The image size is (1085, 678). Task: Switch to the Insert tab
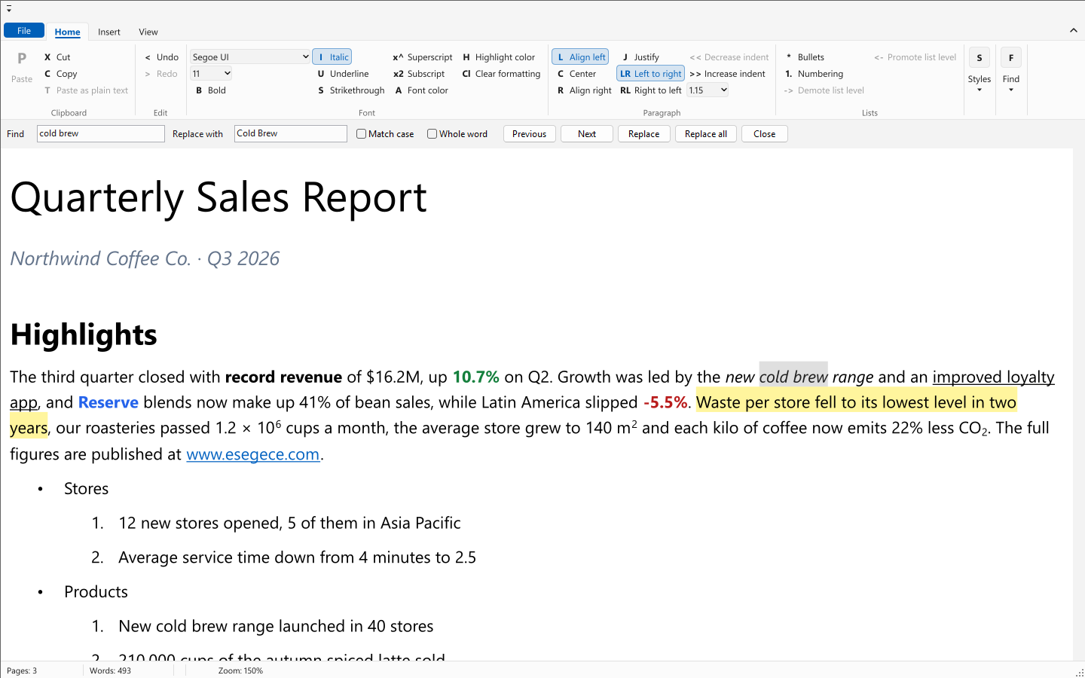pos(109,32)
